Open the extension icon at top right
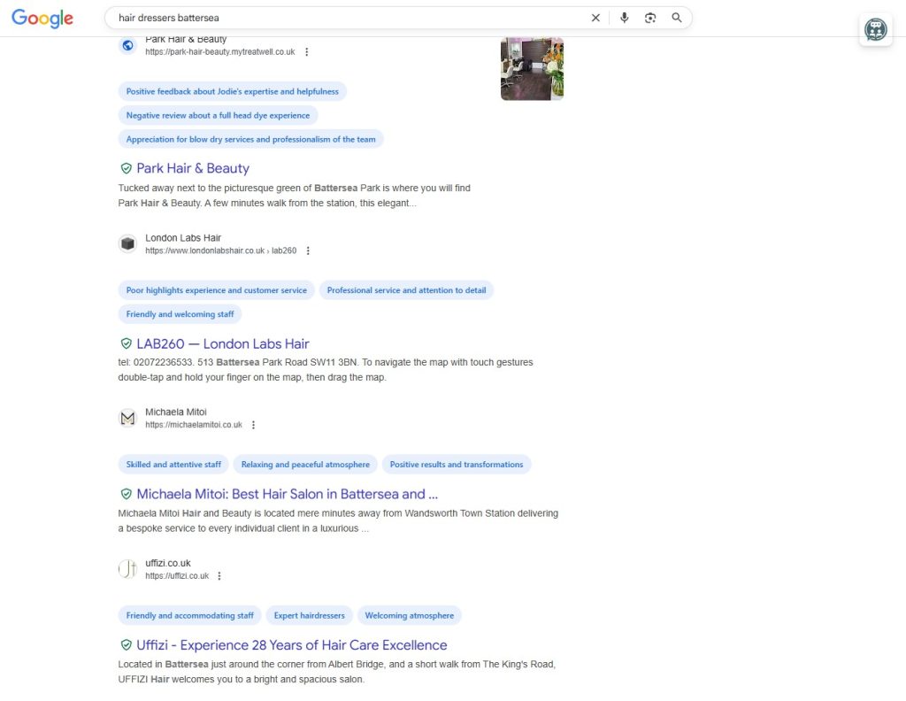Viewport: 906px width, 701px height. pos(875,30)
